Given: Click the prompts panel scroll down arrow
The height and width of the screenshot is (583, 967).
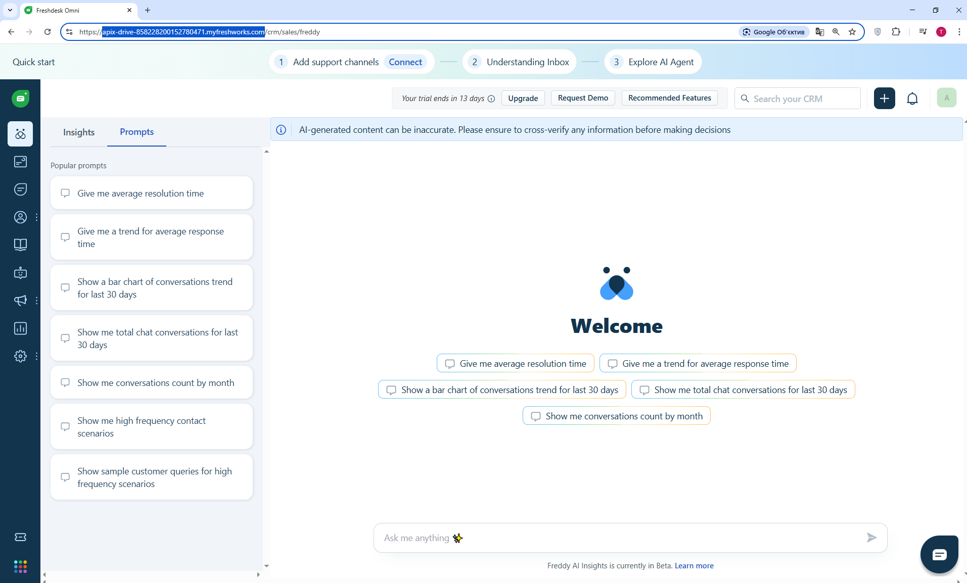Looking at the screenshot, I should pos(266,566).
